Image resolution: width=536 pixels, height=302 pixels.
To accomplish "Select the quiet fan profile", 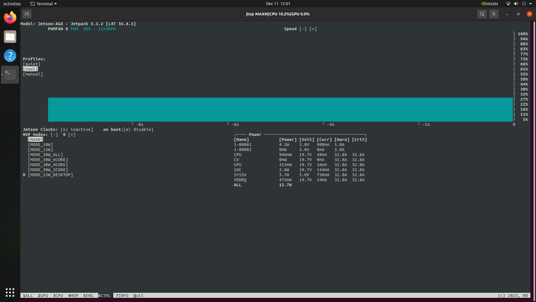I will click(32, 64).
